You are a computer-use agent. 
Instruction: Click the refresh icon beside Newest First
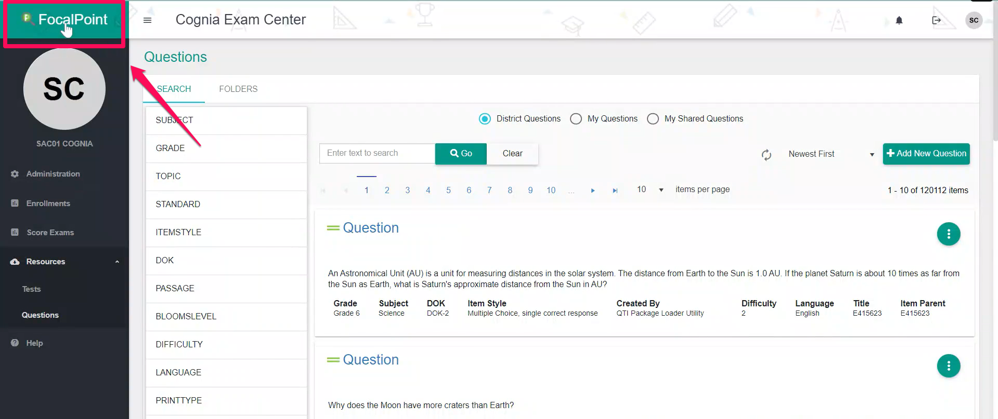coord(766,155)
